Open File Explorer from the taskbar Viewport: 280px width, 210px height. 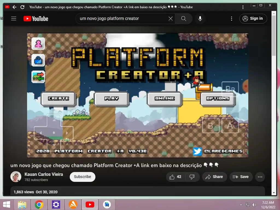[22, 205]
